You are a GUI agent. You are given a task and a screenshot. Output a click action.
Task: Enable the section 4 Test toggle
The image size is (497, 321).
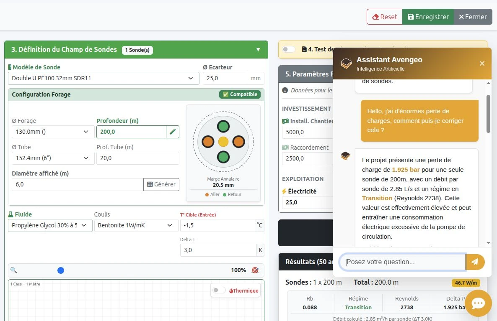(x=288, y=49)
